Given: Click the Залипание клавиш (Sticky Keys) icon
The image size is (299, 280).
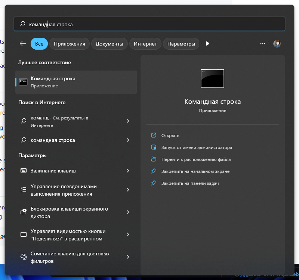Looking at the screenshot, I should click(x=23, y=171).
